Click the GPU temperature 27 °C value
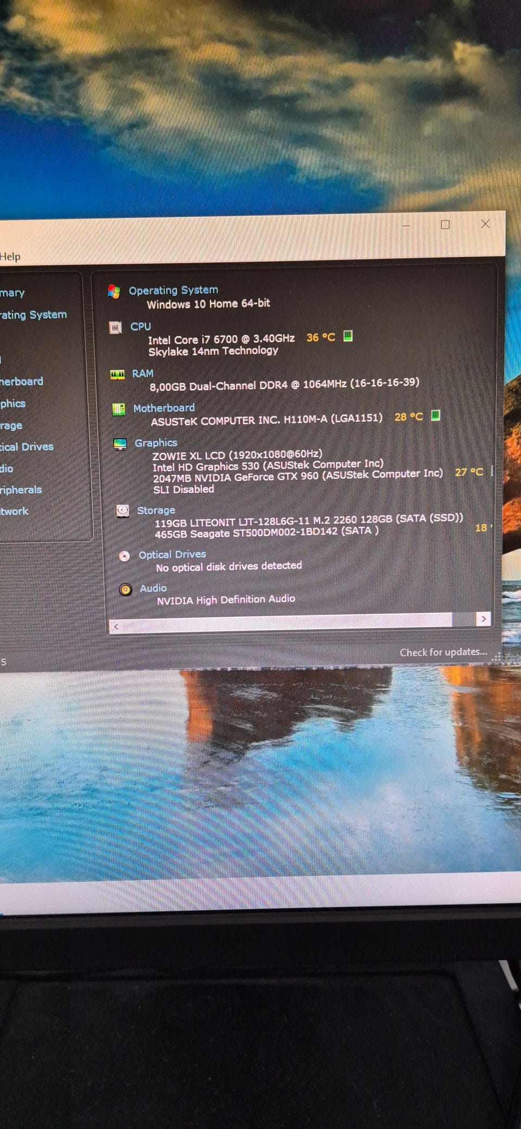 469,472
